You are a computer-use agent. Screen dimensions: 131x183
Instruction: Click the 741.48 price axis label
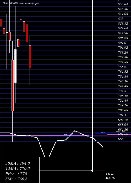tap(123, 86)
